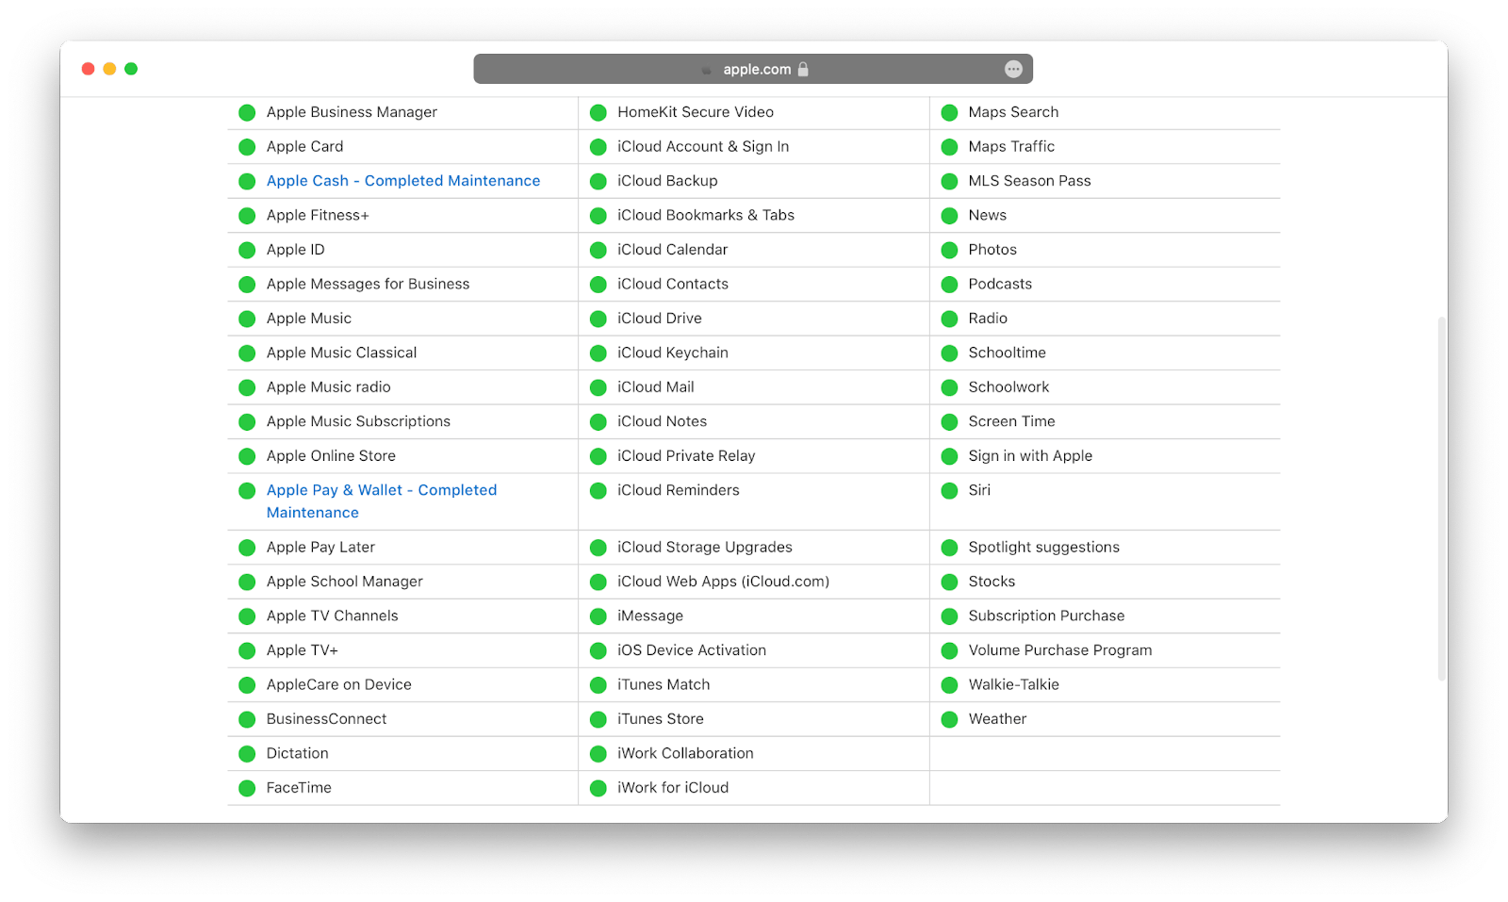Click the News entry
Screen dimensions: 1508x902
click(987, 215)
